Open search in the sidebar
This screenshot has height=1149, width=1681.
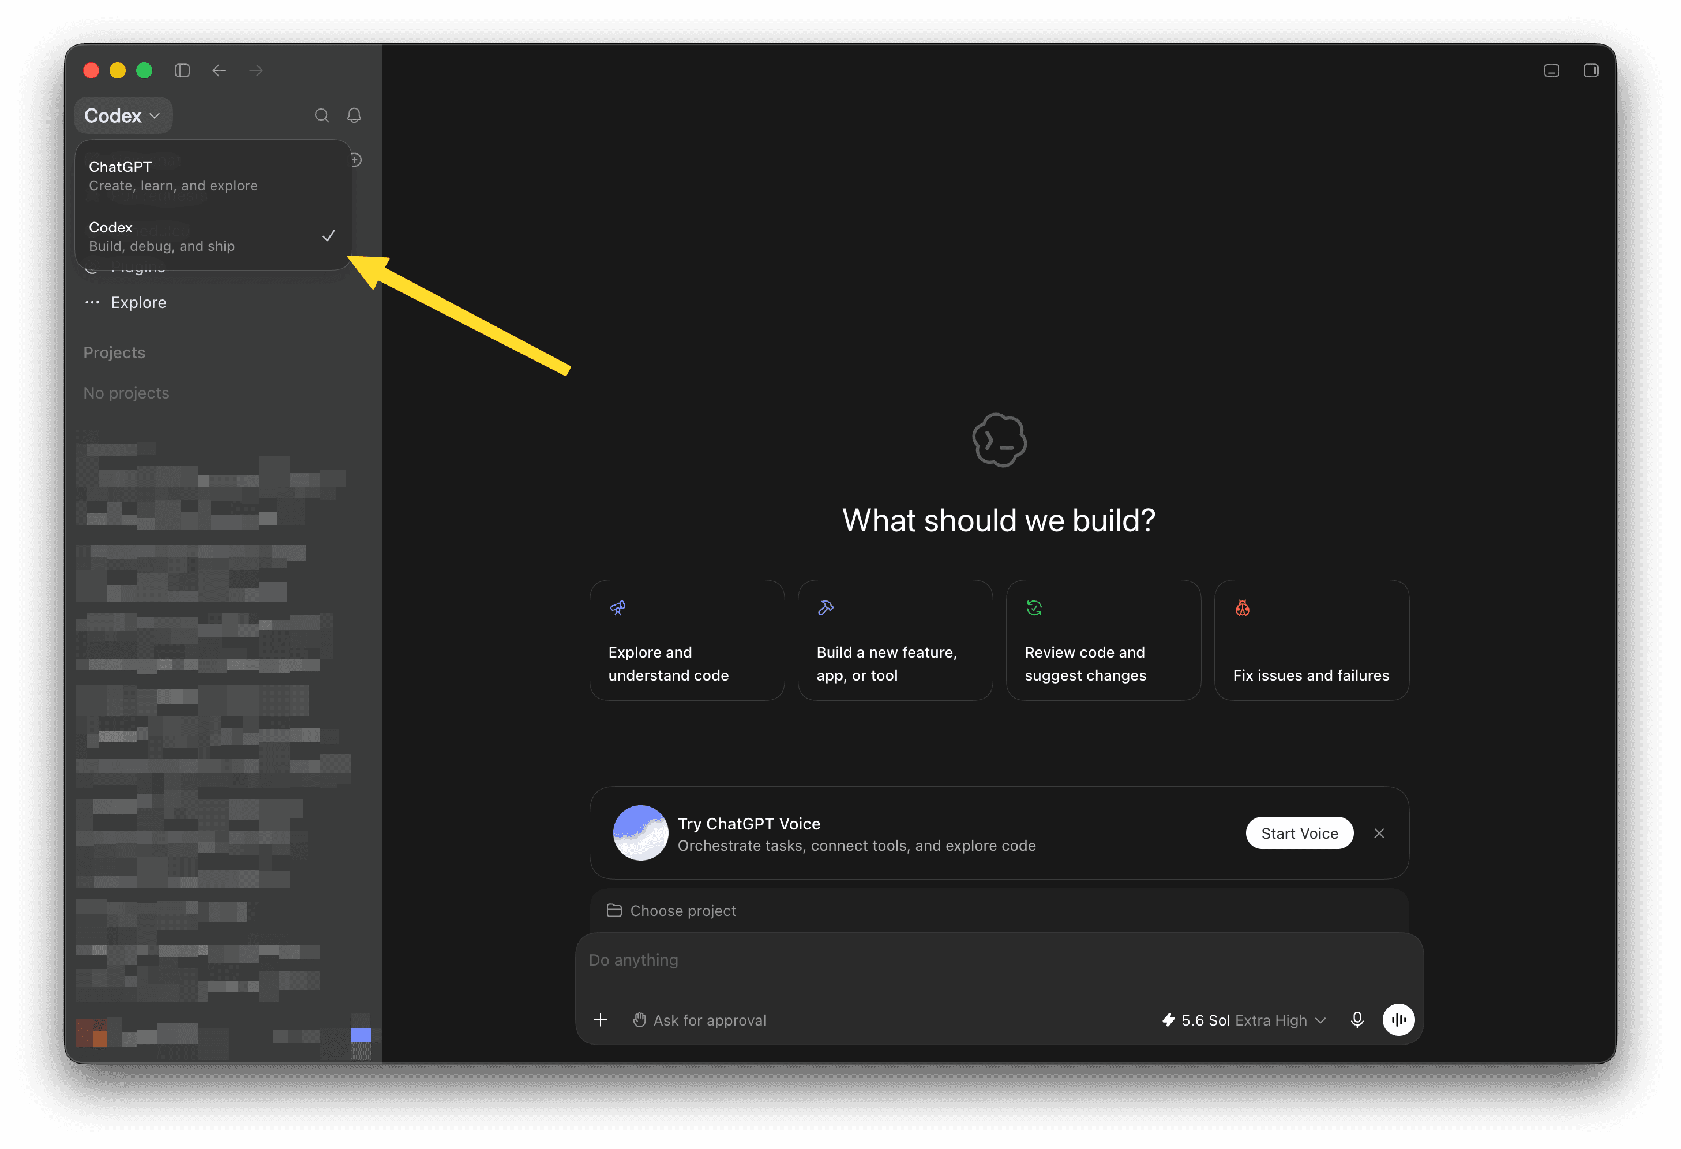[x=322, y=116]
